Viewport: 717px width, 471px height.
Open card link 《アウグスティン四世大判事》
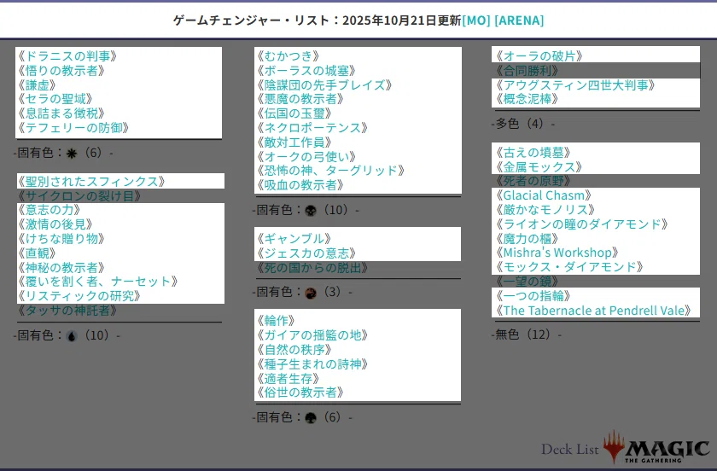pos(576,85)
